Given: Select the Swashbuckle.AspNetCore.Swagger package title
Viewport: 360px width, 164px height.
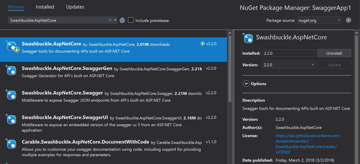Looking at the screenshot, I should coord(62,93).
